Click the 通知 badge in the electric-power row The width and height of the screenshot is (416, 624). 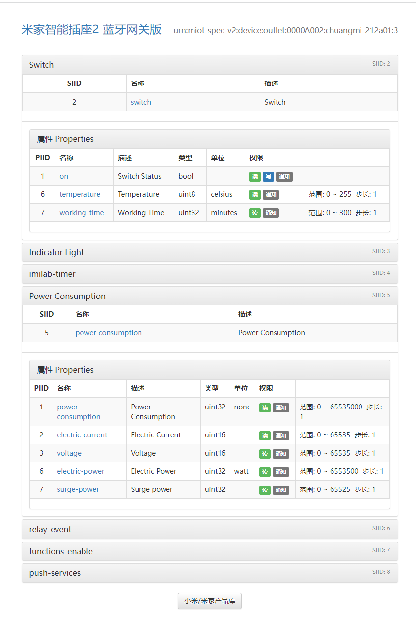pos(281,472)
